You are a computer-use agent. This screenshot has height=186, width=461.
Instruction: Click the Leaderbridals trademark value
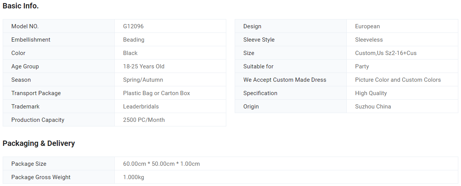click(x=141, y=107)
